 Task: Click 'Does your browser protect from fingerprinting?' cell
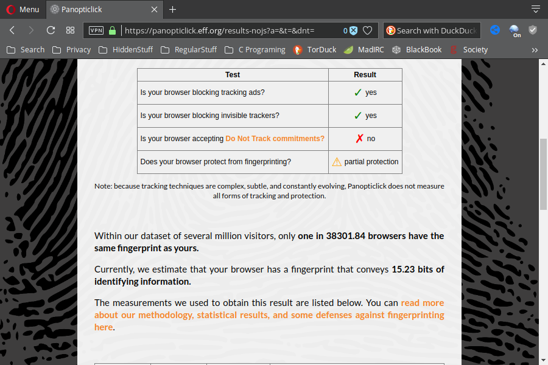233,162
